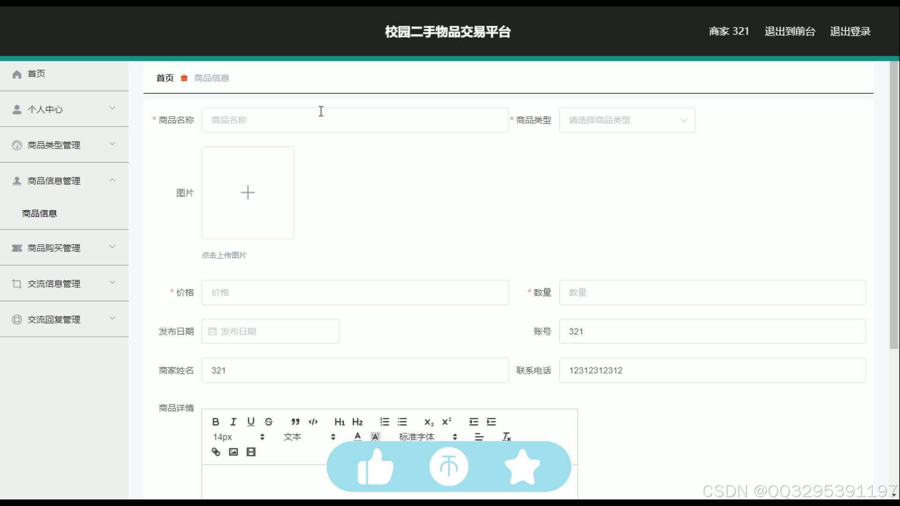This screenshot has width=900, height=506.
Task: Toggle italic formatting in the editor
Action: [x=233, y=422]
